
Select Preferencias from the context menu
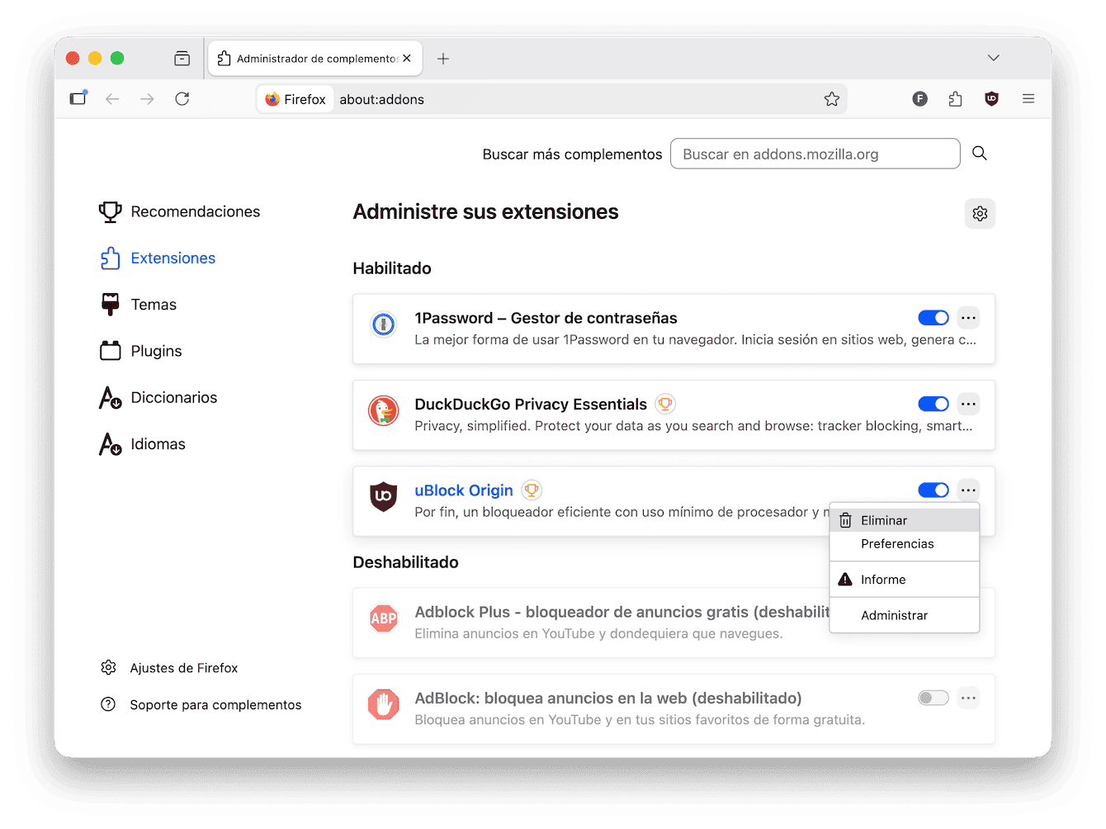coord(905,543)
